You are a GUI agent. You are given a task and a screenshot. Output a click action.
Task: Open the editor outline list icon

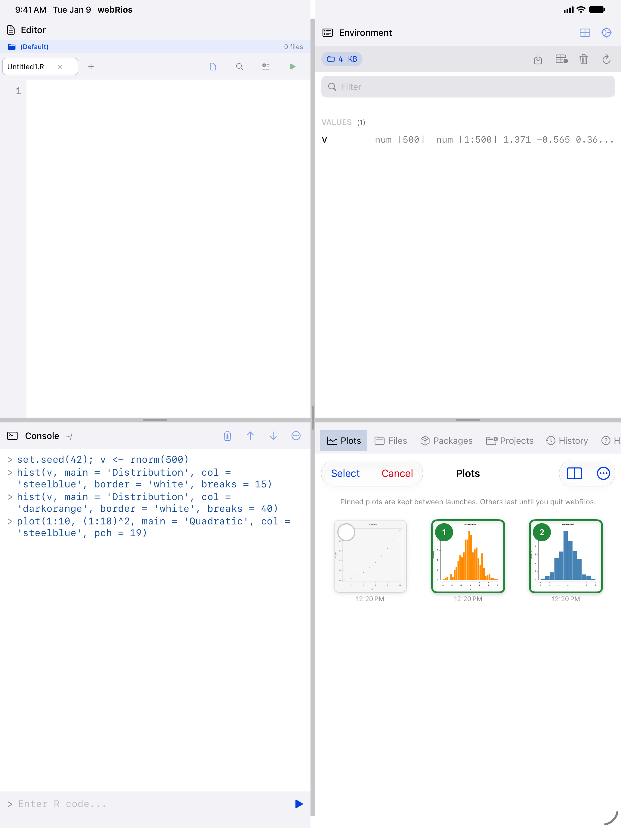(x=266, y=66)
